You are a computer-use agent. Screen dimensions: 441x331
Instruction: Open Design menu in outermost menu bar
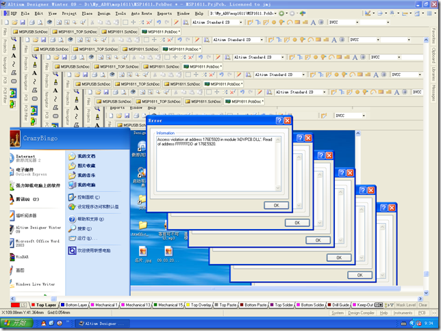pyautogui.click(x=104, y=13)
